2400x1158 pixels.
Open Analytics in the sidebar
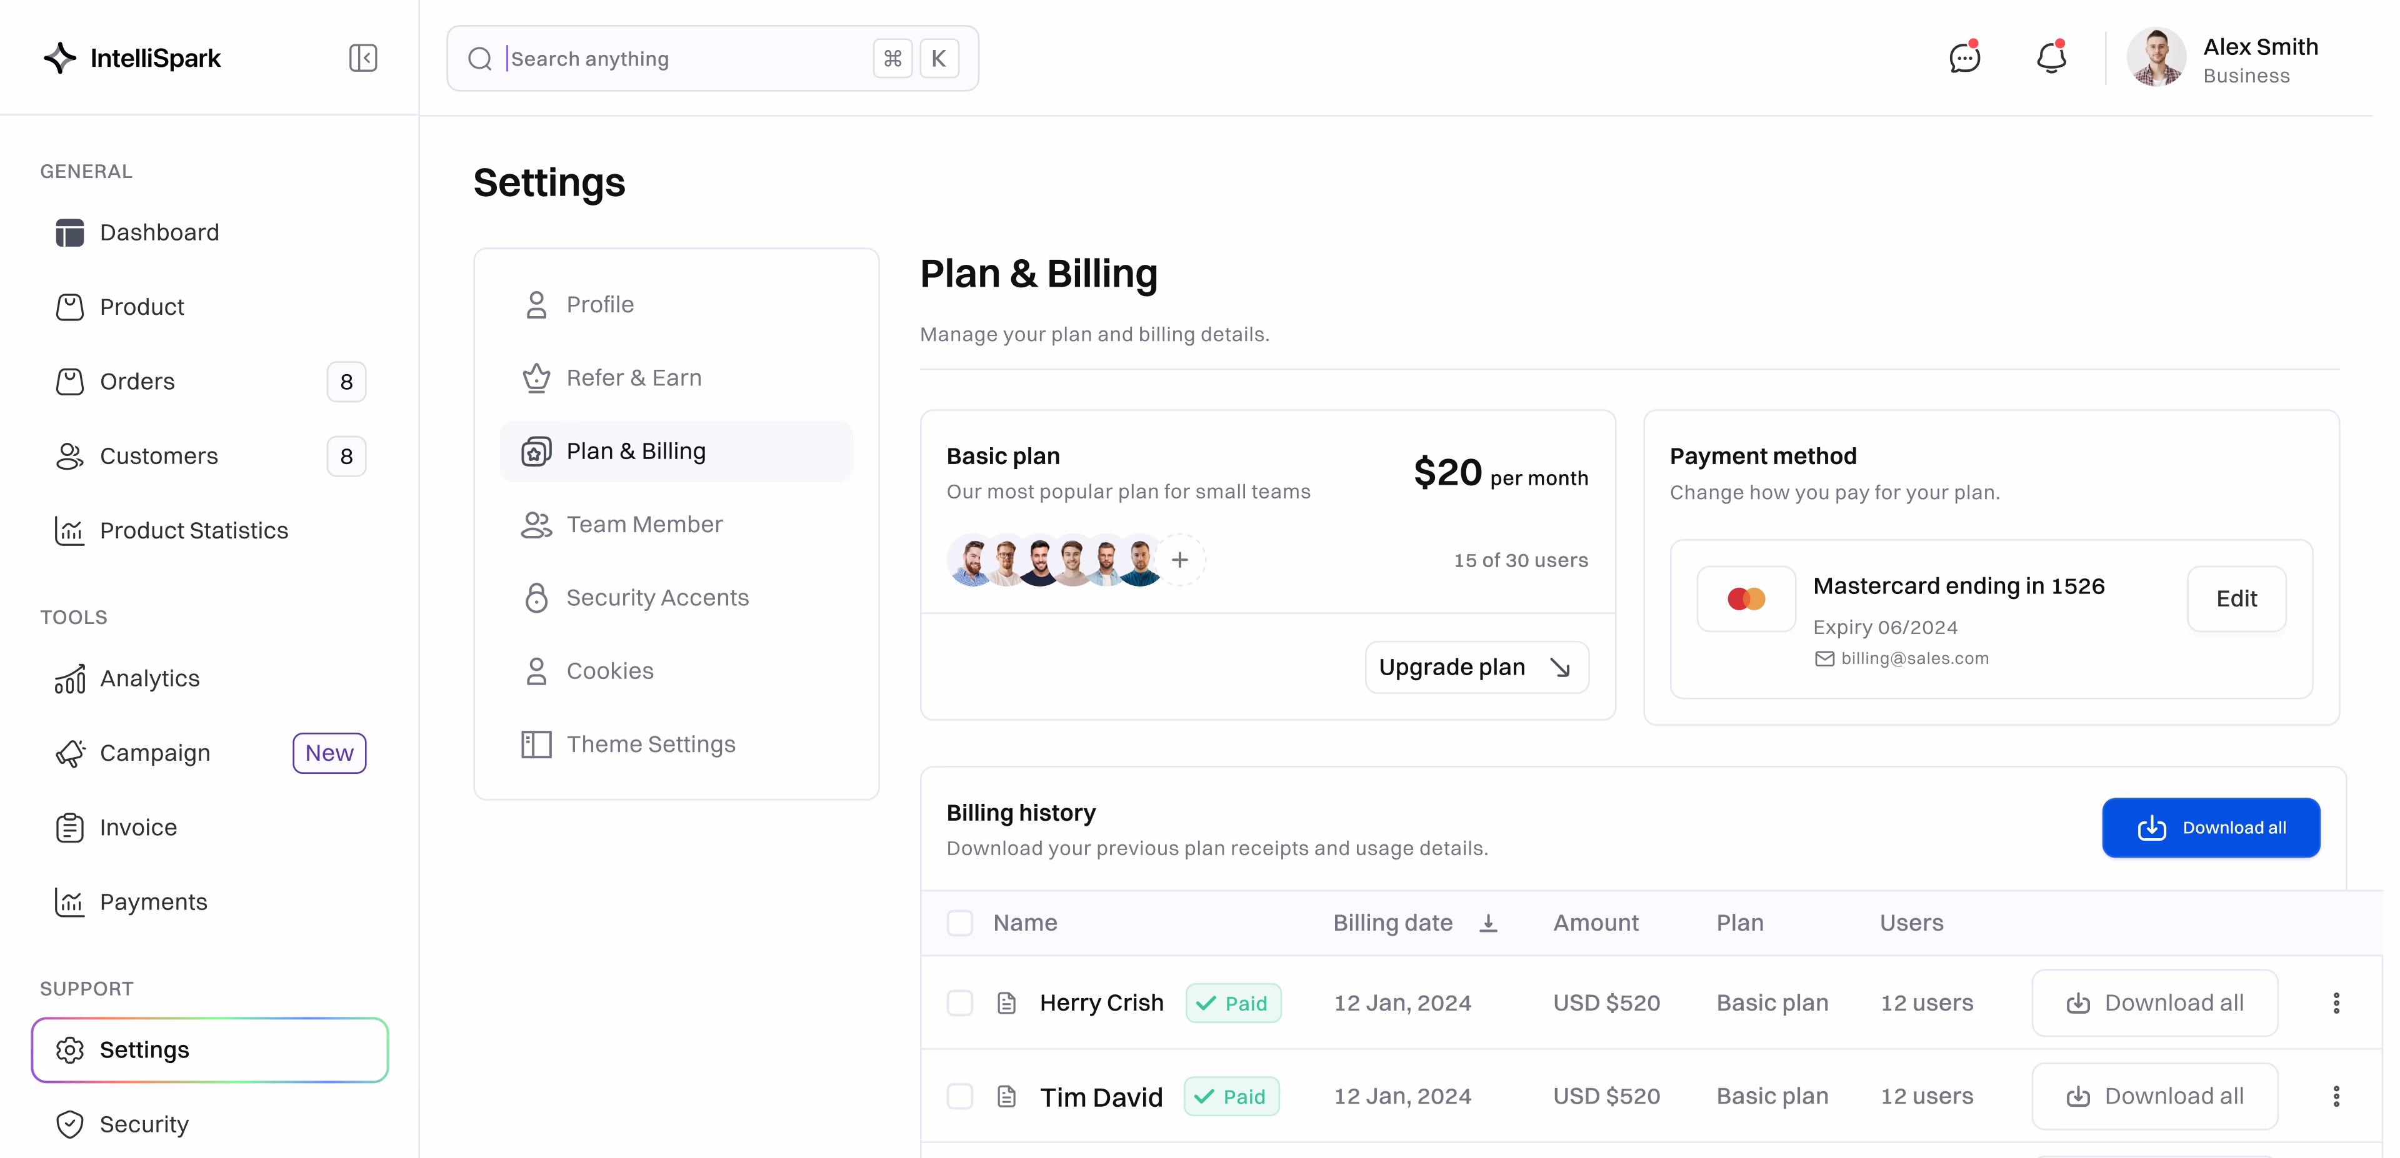point(149,678)
